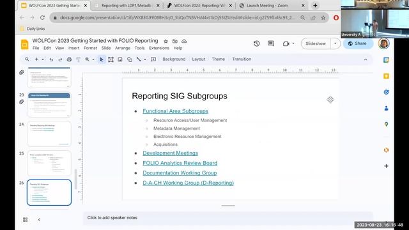
Task: Click the speaker notes field
Action: tap(228, 218)
